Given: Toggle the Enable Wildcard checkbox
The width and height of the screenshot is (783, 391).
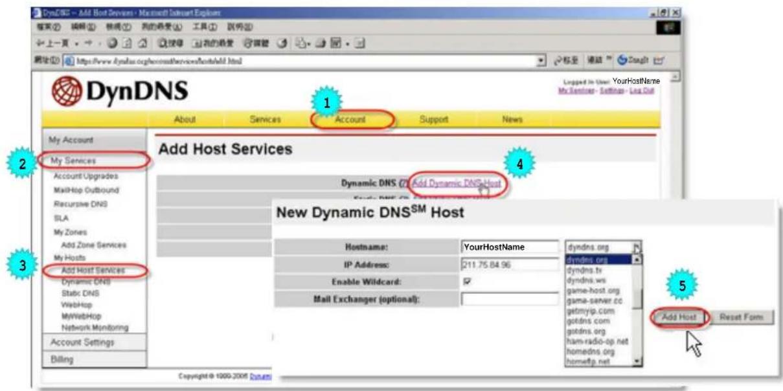Looking at the screenshot, I should [466, 282].
